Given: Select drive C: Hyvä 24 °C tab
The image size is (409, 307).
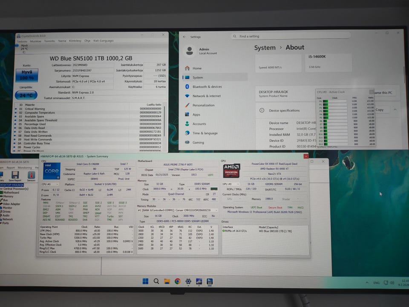Looking at the screenshot, I should click(x=24, y=49).
